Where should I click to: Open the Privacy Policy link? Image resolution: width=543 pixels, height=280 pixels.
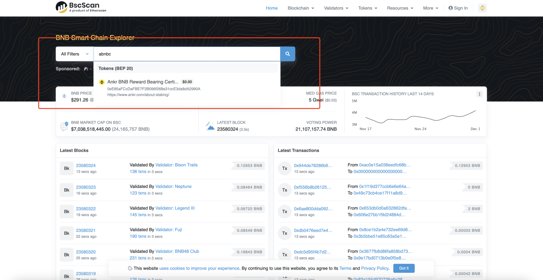(375, 268)
